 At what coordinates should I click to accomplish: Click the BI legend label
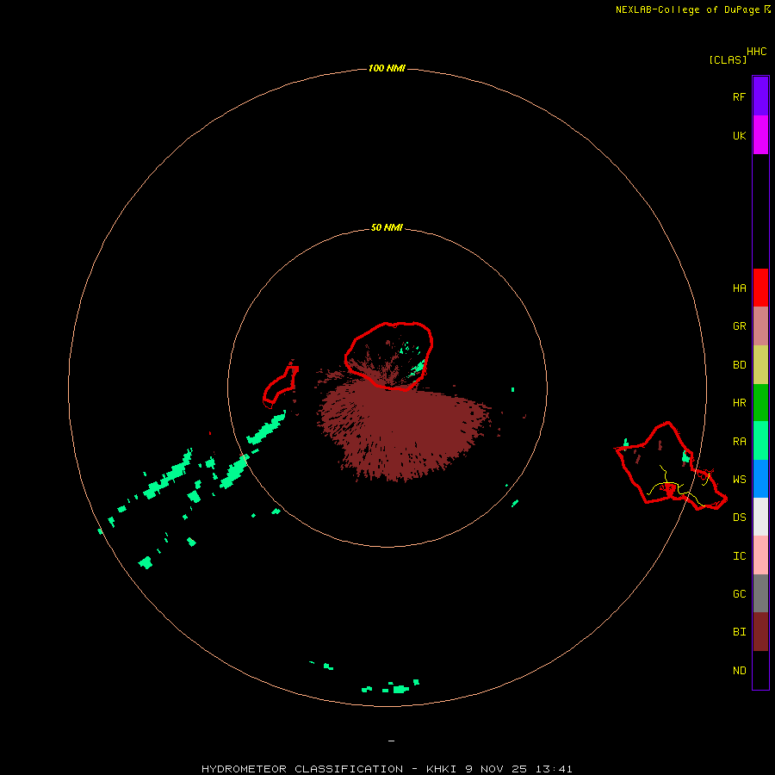pos(739,632)
